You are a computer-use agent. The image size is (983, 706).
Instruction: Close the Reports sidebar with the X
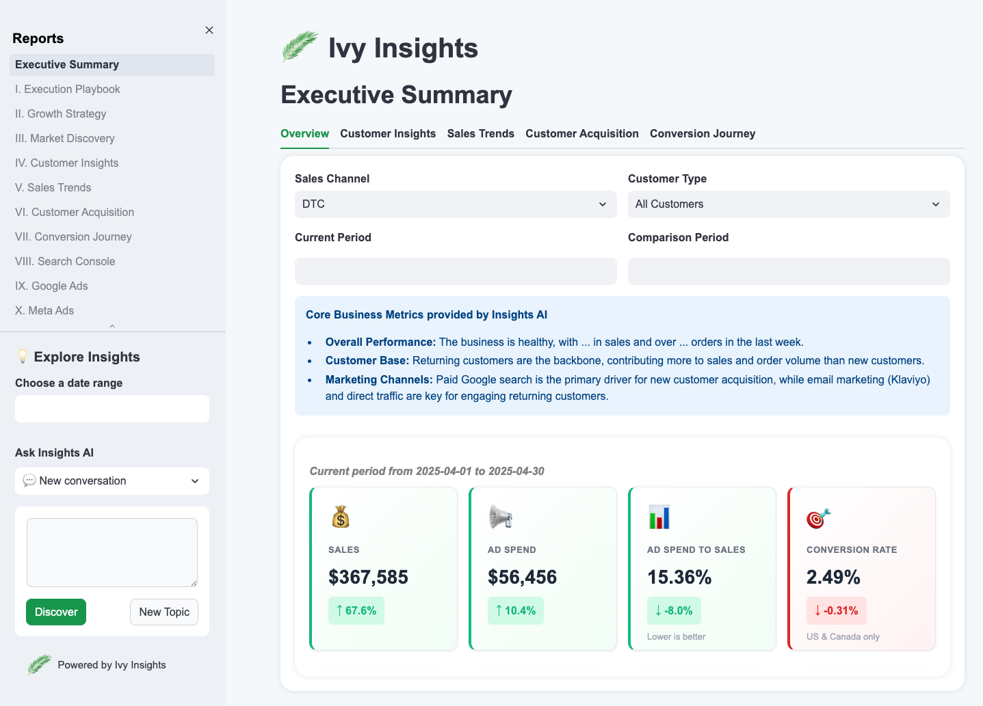[209, 30]
